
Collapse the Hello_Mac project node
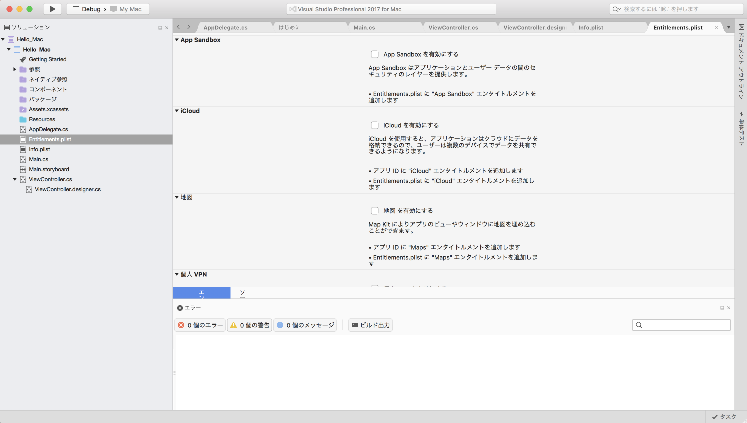click(9, 49)
